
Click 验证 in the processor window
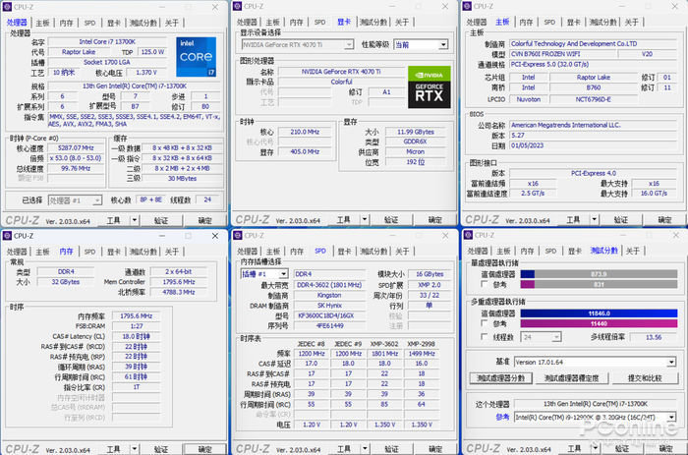[x=161, y=220]
